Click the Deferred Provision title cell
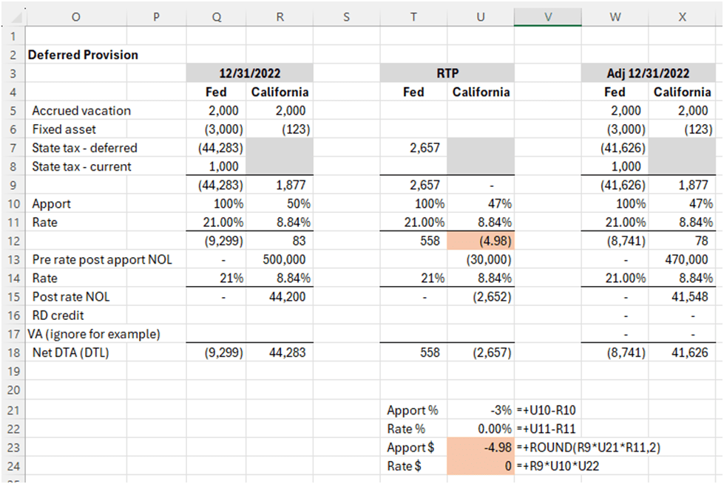Image resolution: width=724 pixels, height=484 pixels. coord(83,55)
